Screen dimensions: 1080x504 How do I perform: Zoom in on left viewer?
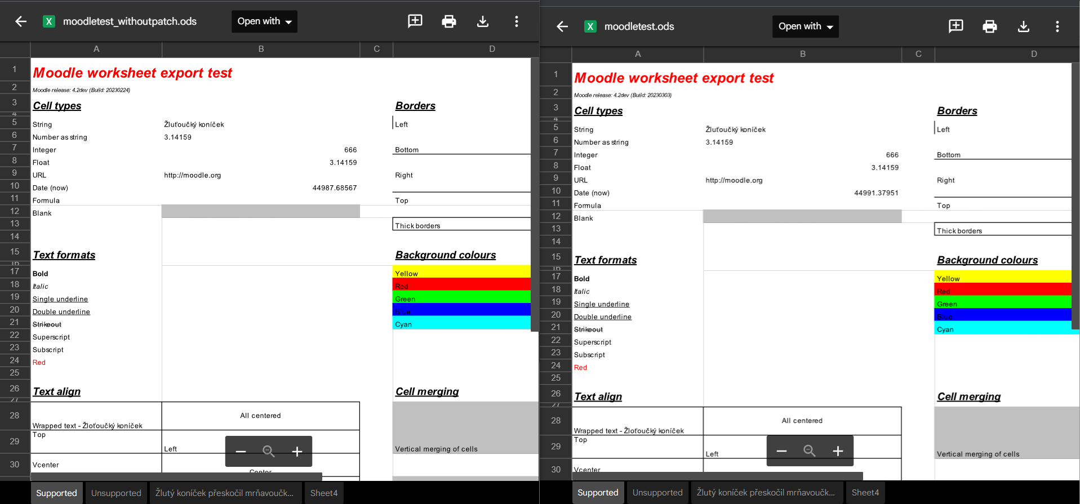(x=297, y=452)
